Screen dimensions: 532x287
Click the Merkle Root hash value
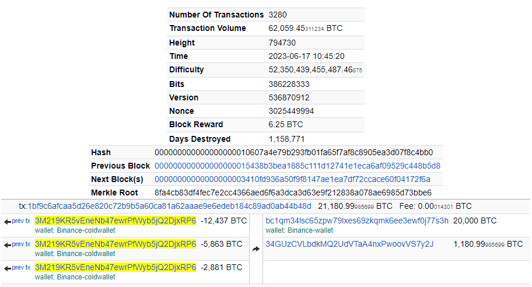pyautogui.click(x=293, y=192)
